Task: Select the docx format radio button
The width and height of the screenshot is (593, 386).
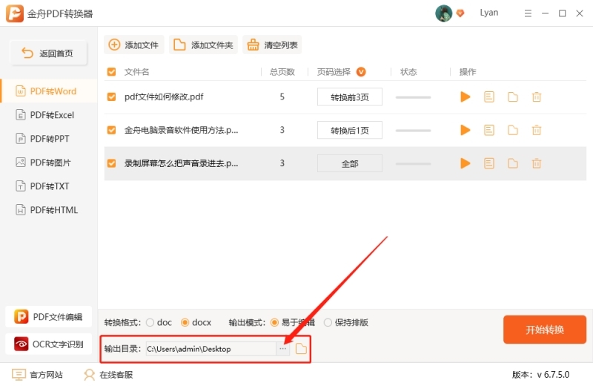Action: click(x=185, y=322)
